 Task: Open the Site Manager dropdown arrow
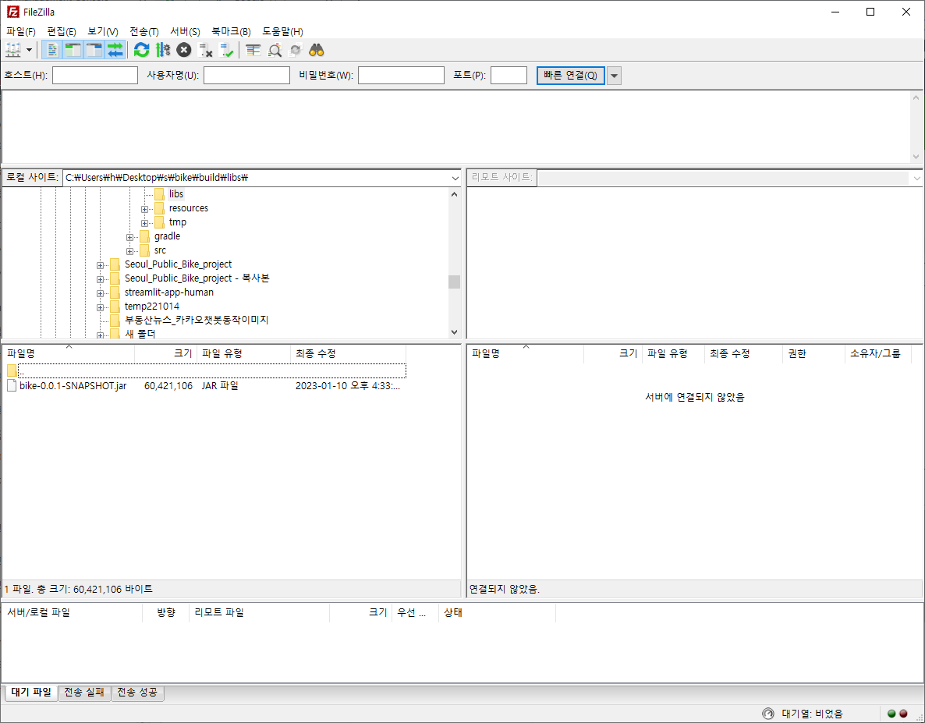coord(29,50)
